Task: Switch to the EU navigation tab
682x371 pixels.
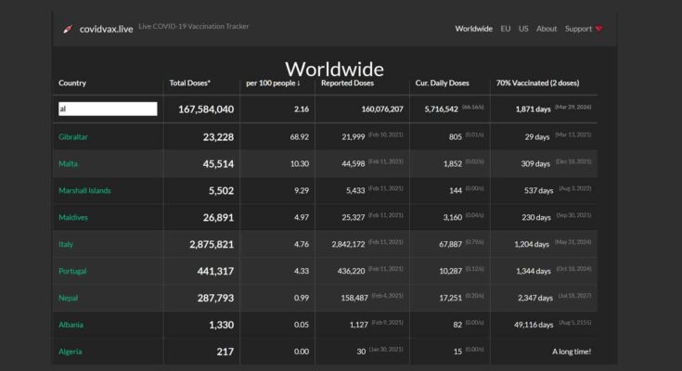Action: coord(506,29)
